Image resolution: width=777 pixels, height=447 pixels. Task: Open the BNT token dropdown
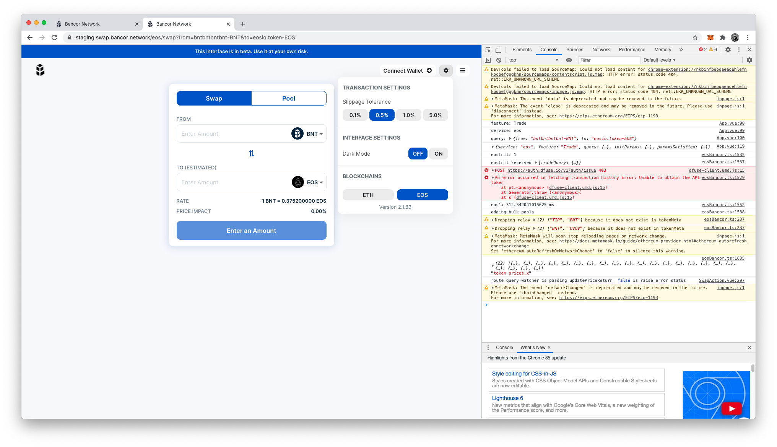(315, 134)
